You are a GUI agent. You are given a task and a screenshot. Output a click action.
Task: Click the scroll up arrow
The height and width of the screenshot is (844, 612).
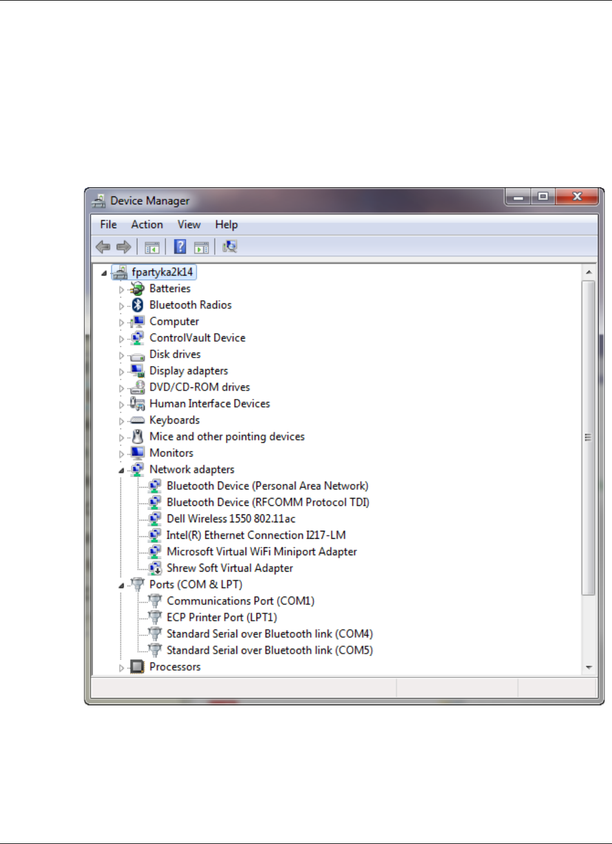pos(588,272)
